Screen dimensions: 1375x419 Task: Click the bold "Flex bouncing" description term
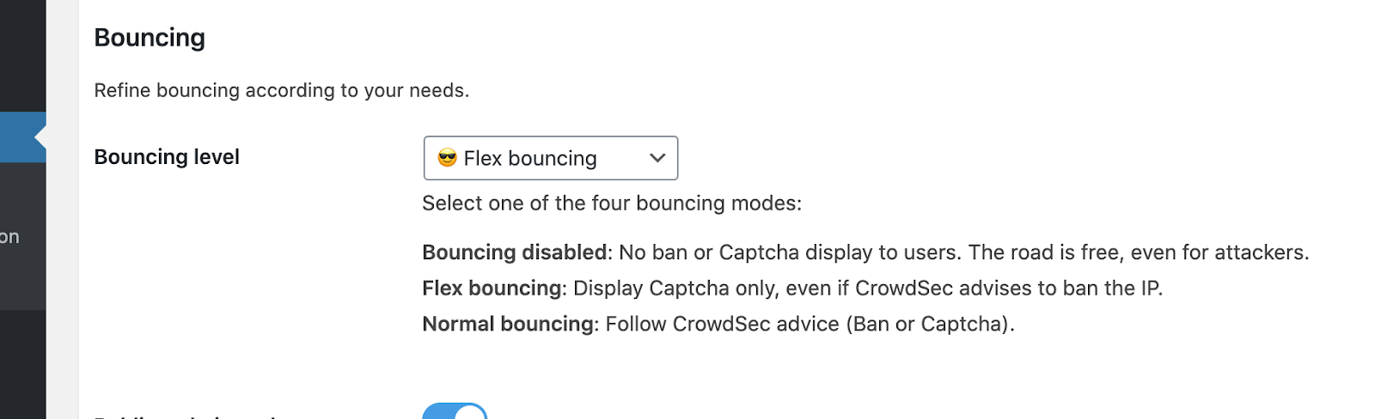coord(492,288)
